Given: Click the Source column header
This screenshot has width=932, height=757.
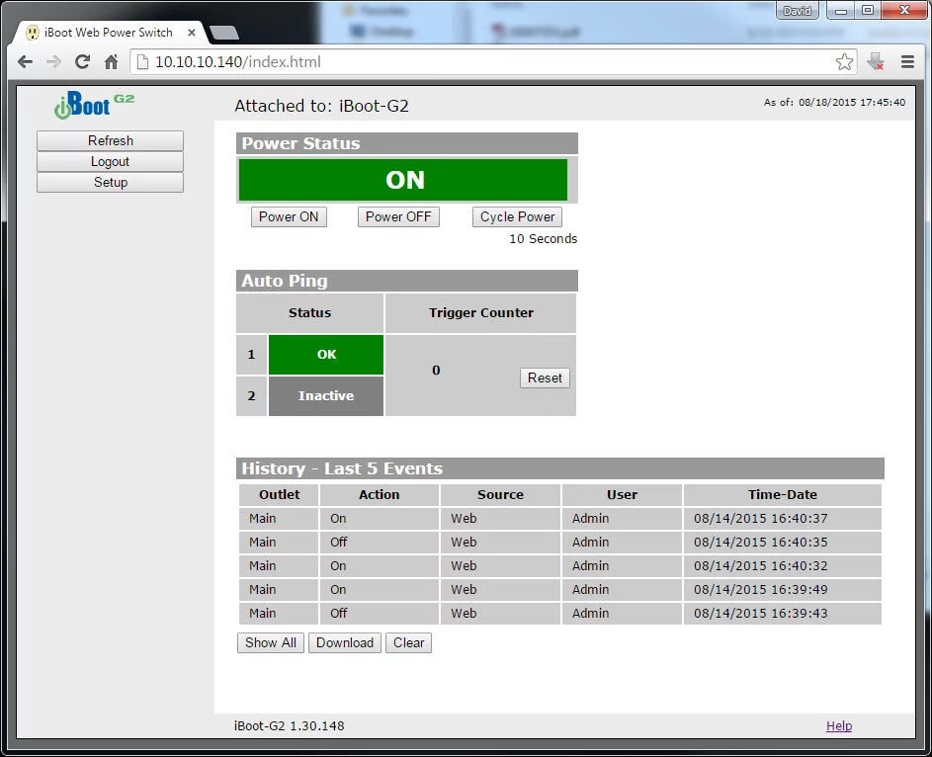Looking at the screenshot, I should point(500,495).
